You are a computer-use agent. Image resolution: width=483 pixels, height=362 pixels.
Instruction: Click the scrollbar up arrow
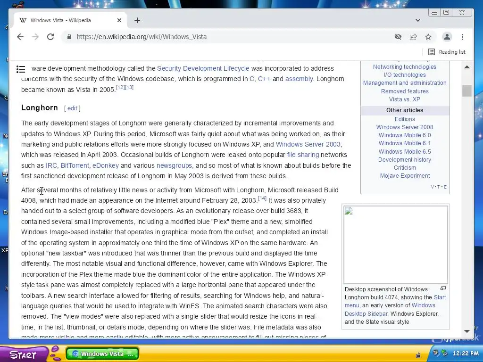(466, 67)
